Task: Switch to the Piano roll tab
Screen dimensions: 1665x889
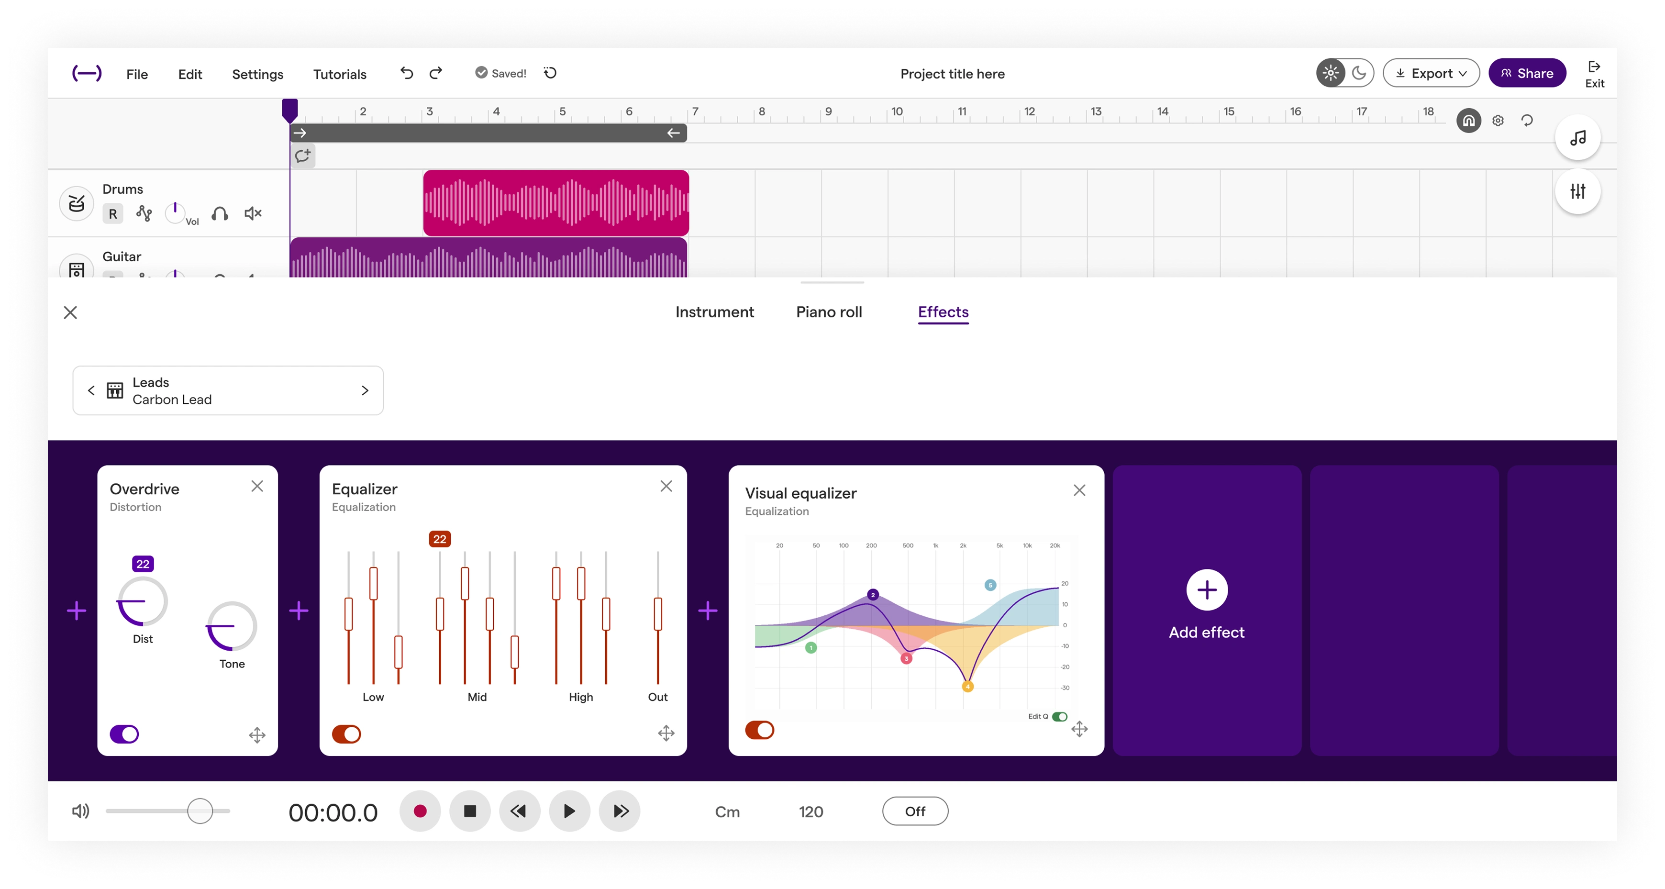Action: tap(829, 311)
